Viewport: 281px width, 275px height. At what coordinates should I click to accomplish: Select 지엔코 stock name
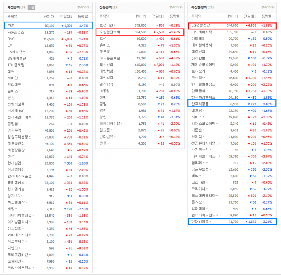[x=12, y=248]
